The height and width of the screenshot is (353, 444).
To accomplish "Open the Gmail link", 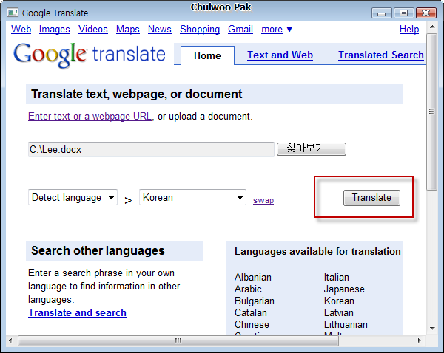I will coord(240,29).
